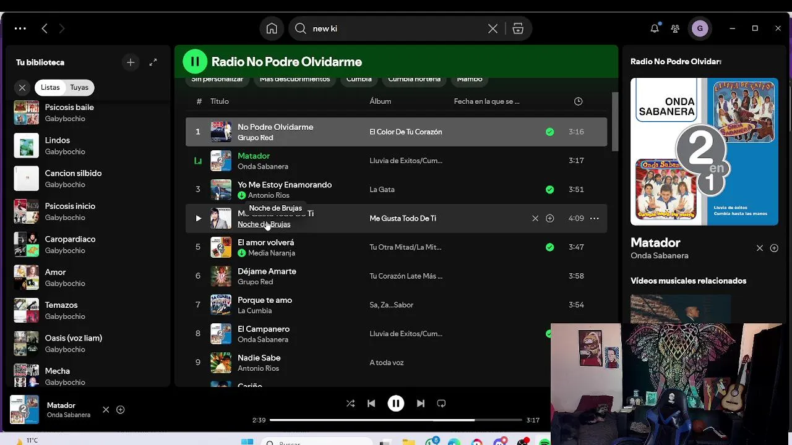The image size is (792, 445).
Task: Toggle saved checkmark on Yo Me Estoy Enamorando
Action: click(x=549, y=189)
